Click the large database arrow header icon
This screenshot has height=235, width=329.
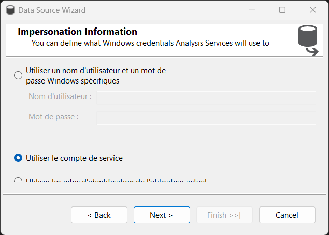click(x=308, y=40)
